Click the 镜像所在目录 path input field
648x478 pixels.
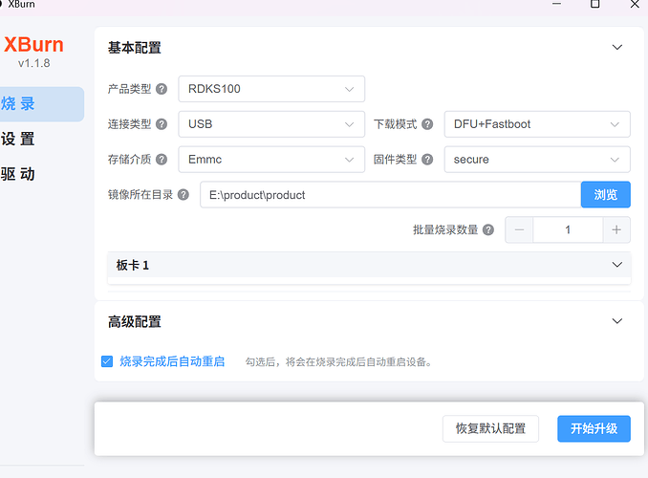pyautogui.click(x=391, y=194)
